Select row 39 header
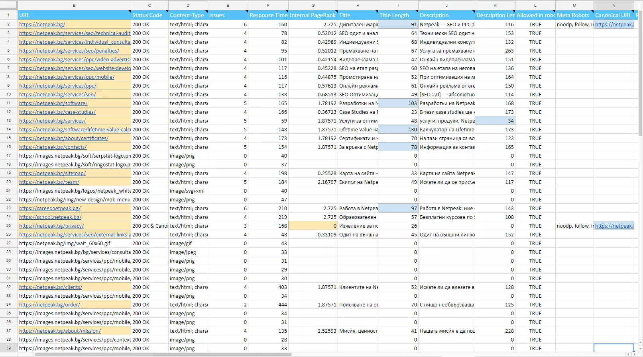This screenshot has width=643, height=357. pyautogui.click(x=8, y=348)
